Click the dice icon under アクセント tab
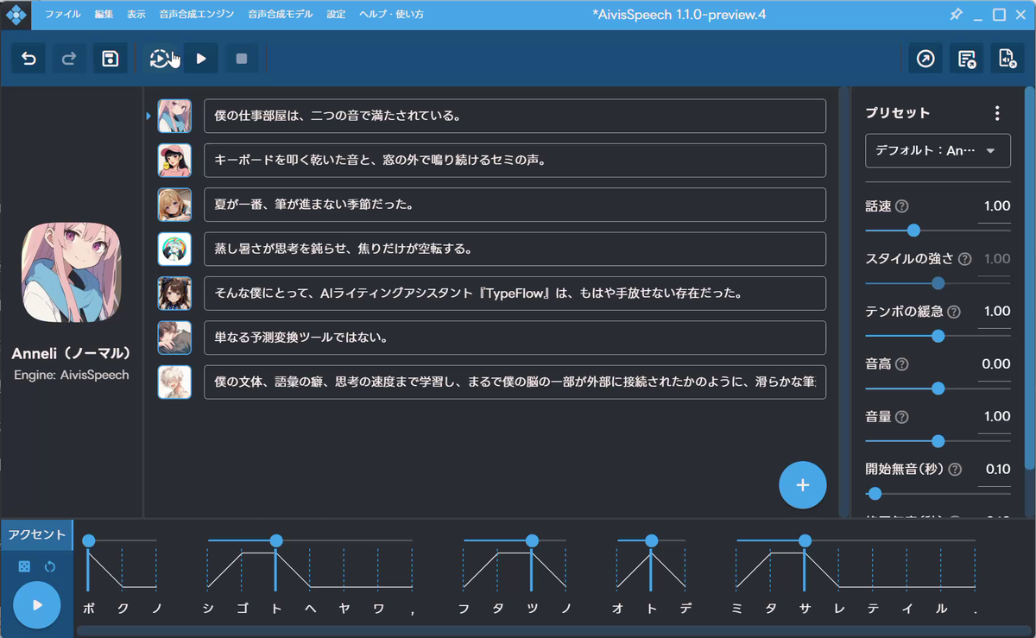This screenshot has width=1036, height=638. tap(25, 566)
